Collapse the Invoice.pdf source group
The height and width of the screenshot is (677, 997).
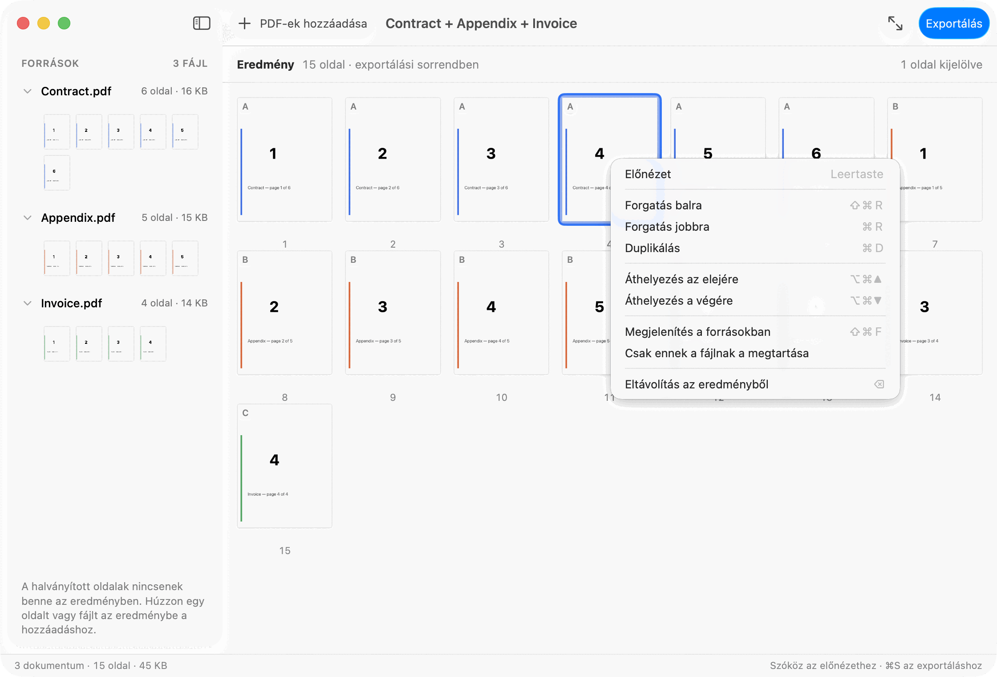pos(28,303)
